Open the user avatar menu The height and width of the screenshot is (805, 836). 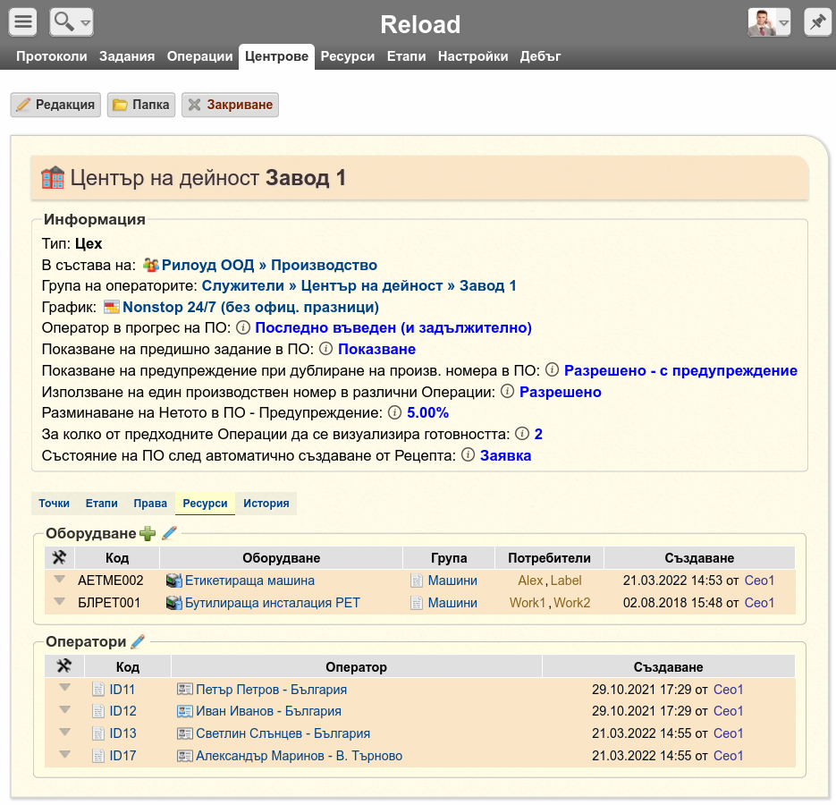pyautogui.click(x=769, y=22)
